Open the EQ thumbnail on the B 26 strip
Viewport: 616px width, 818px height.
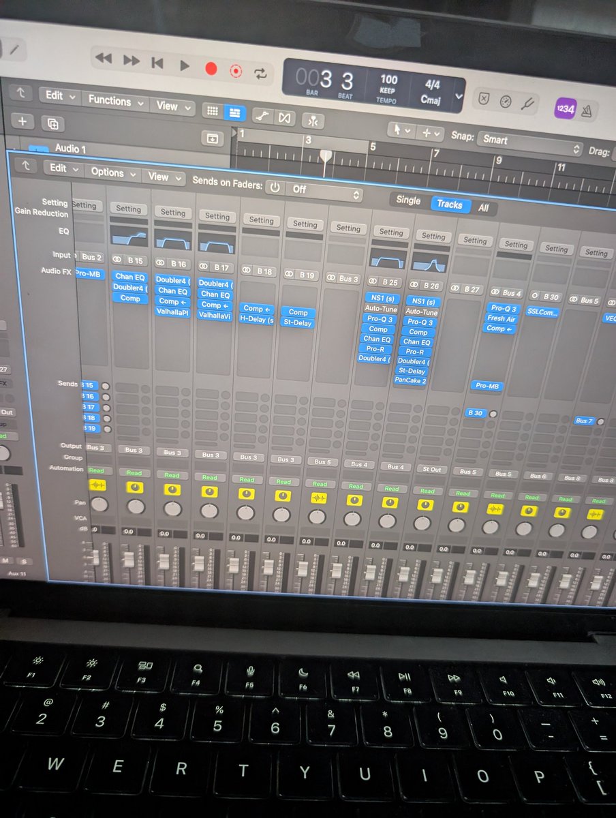pos(429,262)
